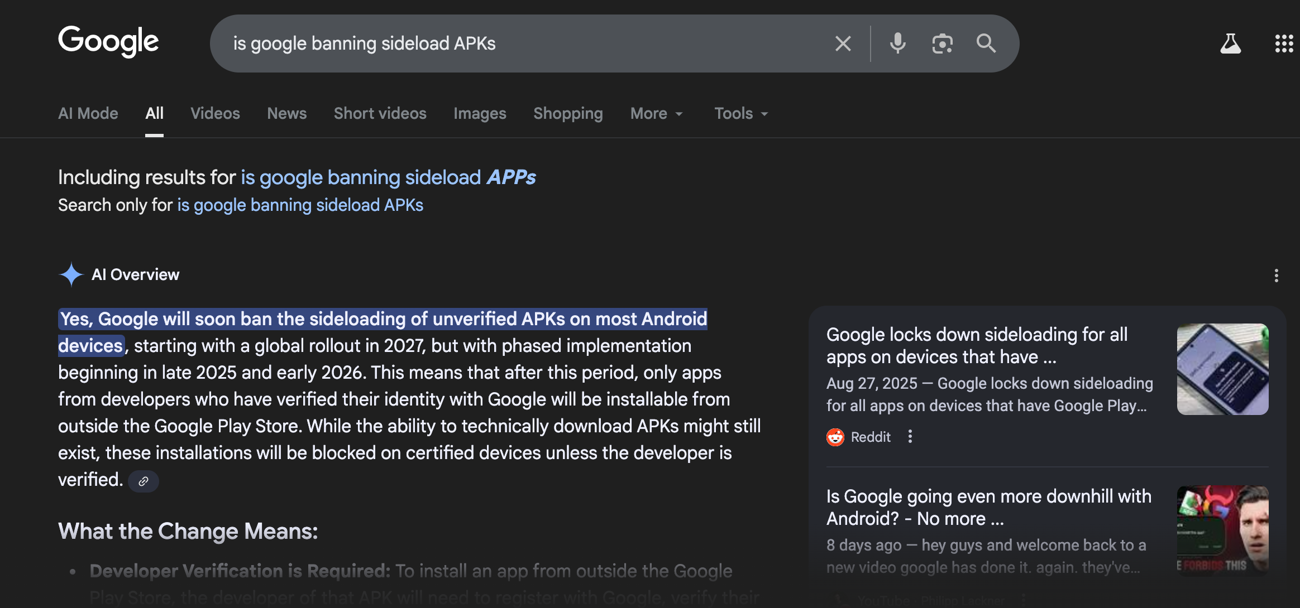
Task: Switch to the News tab
Action: [286, 114]
